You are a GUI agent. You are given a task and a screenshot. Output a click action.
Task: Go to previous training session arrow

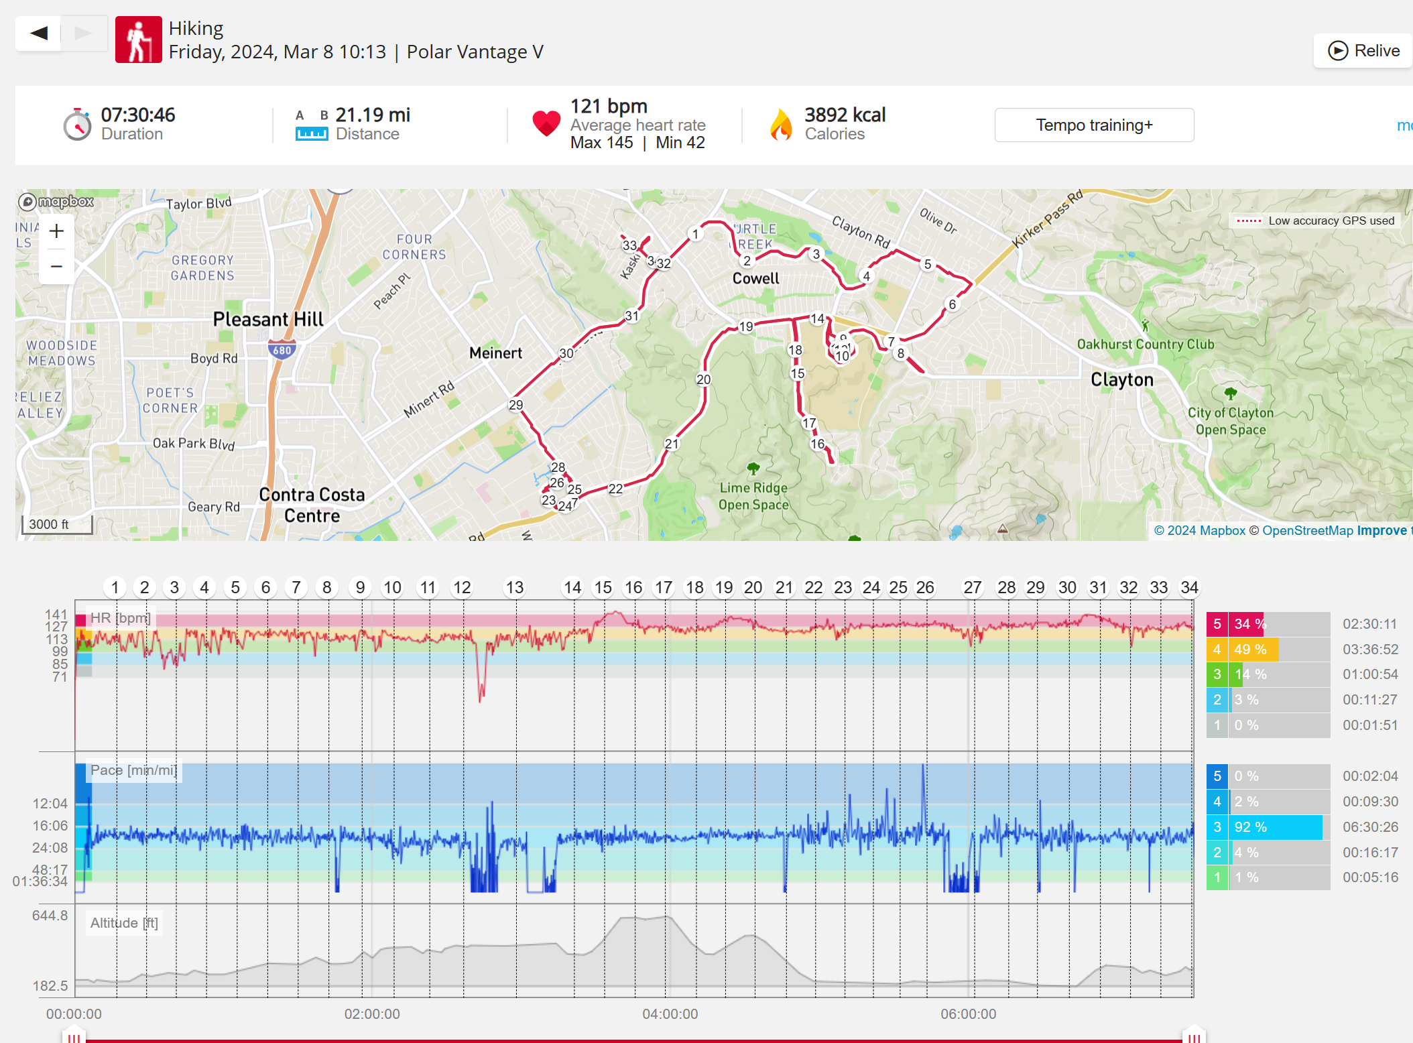click(x=39, y=33)
